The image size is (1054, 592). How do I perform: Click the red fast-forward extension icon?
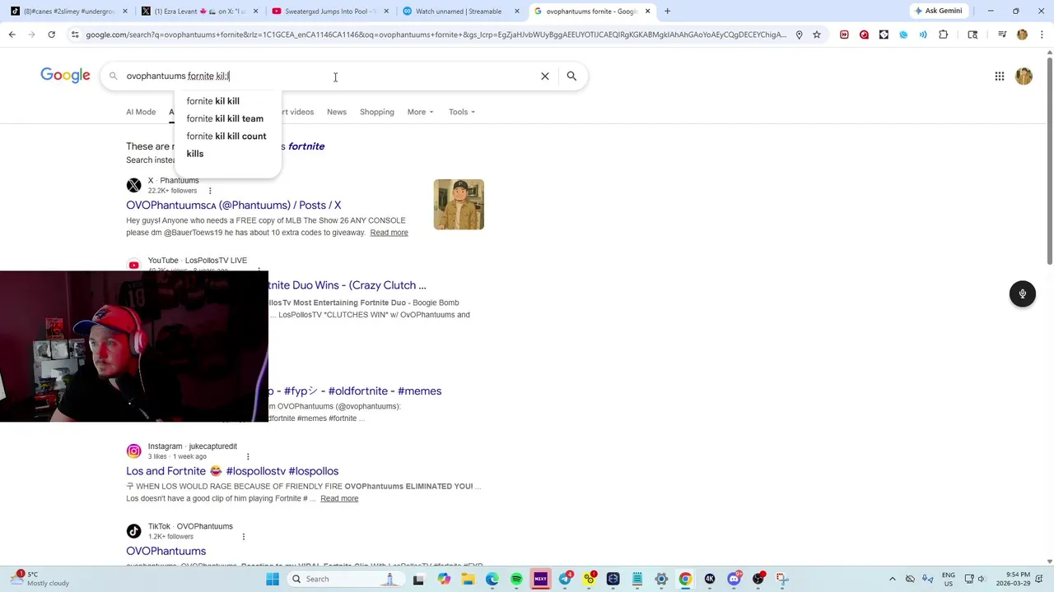844,35
